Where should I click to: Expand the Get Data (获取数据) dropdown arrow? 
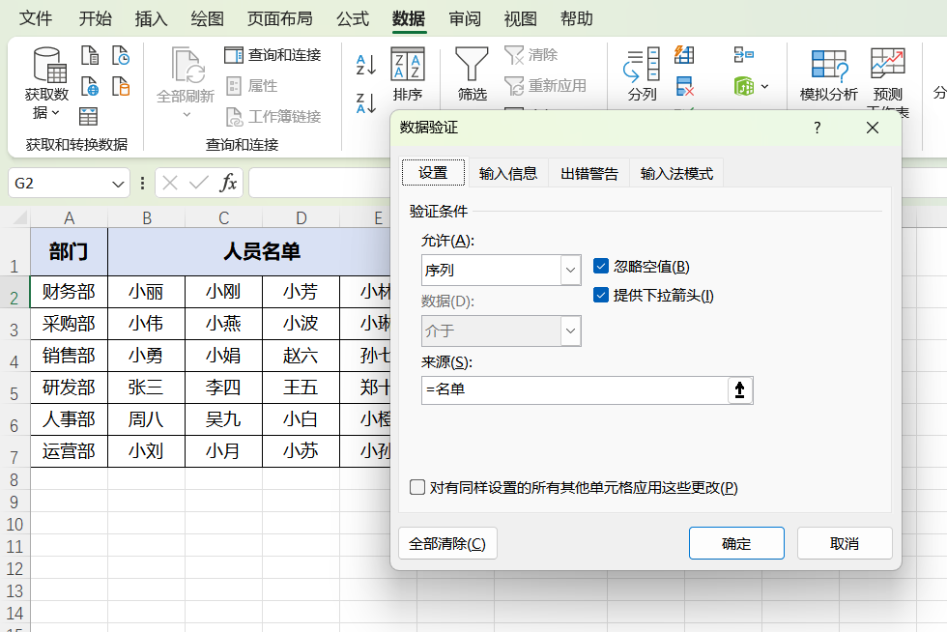[55, 113]
